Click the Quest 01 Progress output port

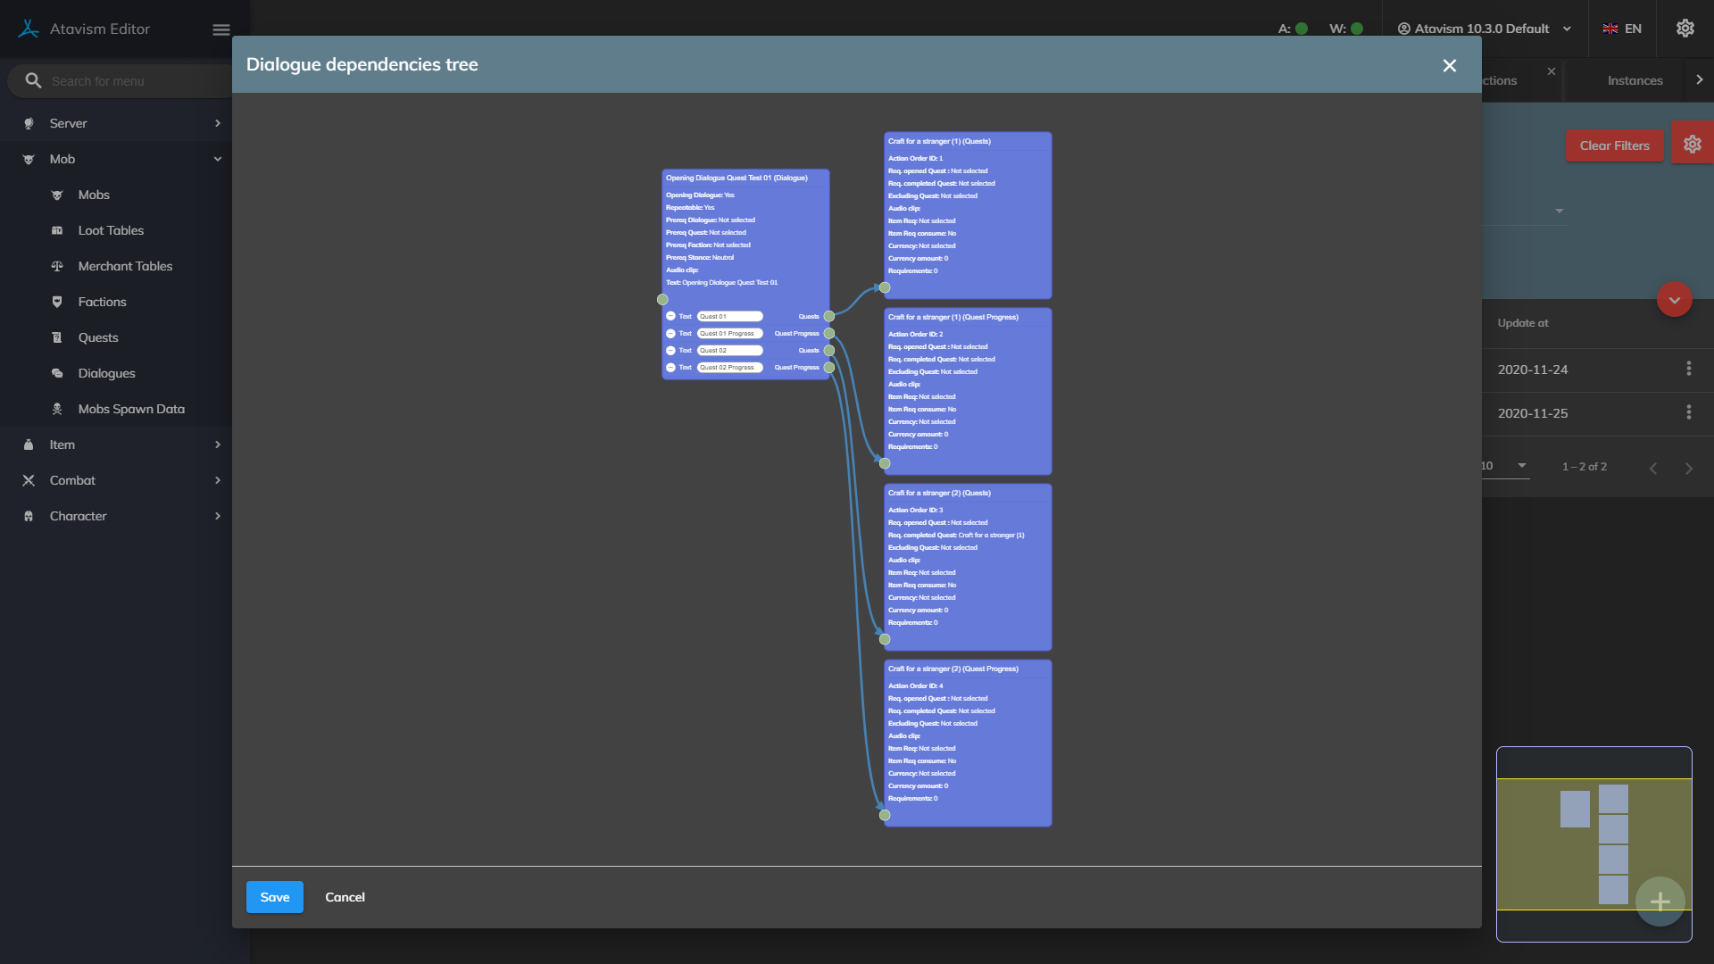pos(829,333)
